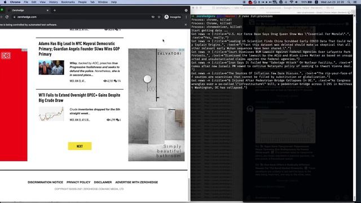Screen dimensions: 361x203
Task: Click the yellow NEXT button
Action: pyautogui.click(x=80, y=146)
